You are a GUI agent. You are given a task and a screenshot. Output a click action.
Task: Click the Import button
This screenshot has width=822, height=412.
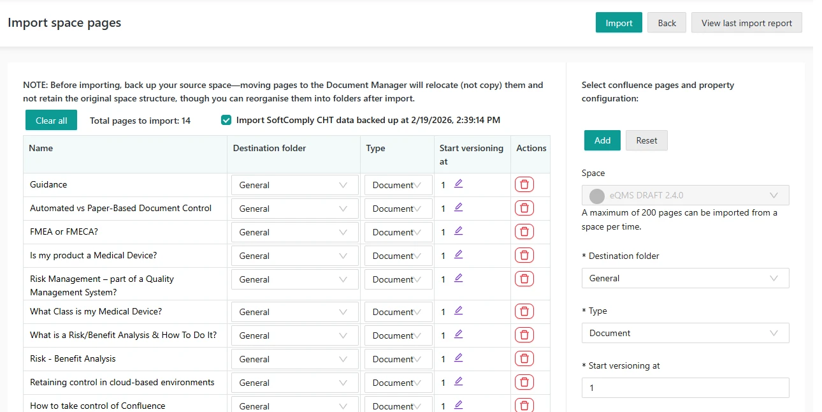(618, 23)
